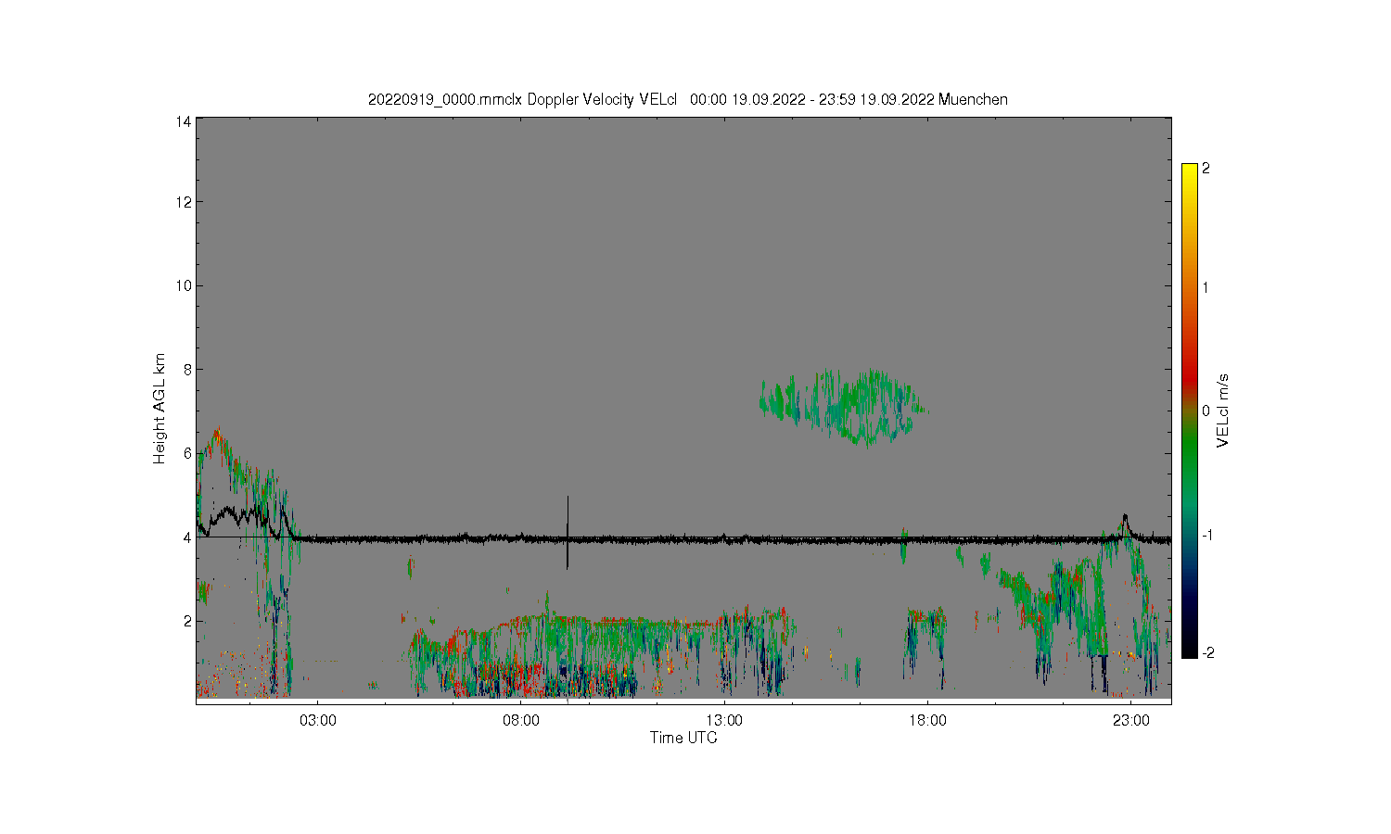
Task: Click the height tick label '8'
Action: [x=187, y=370]
